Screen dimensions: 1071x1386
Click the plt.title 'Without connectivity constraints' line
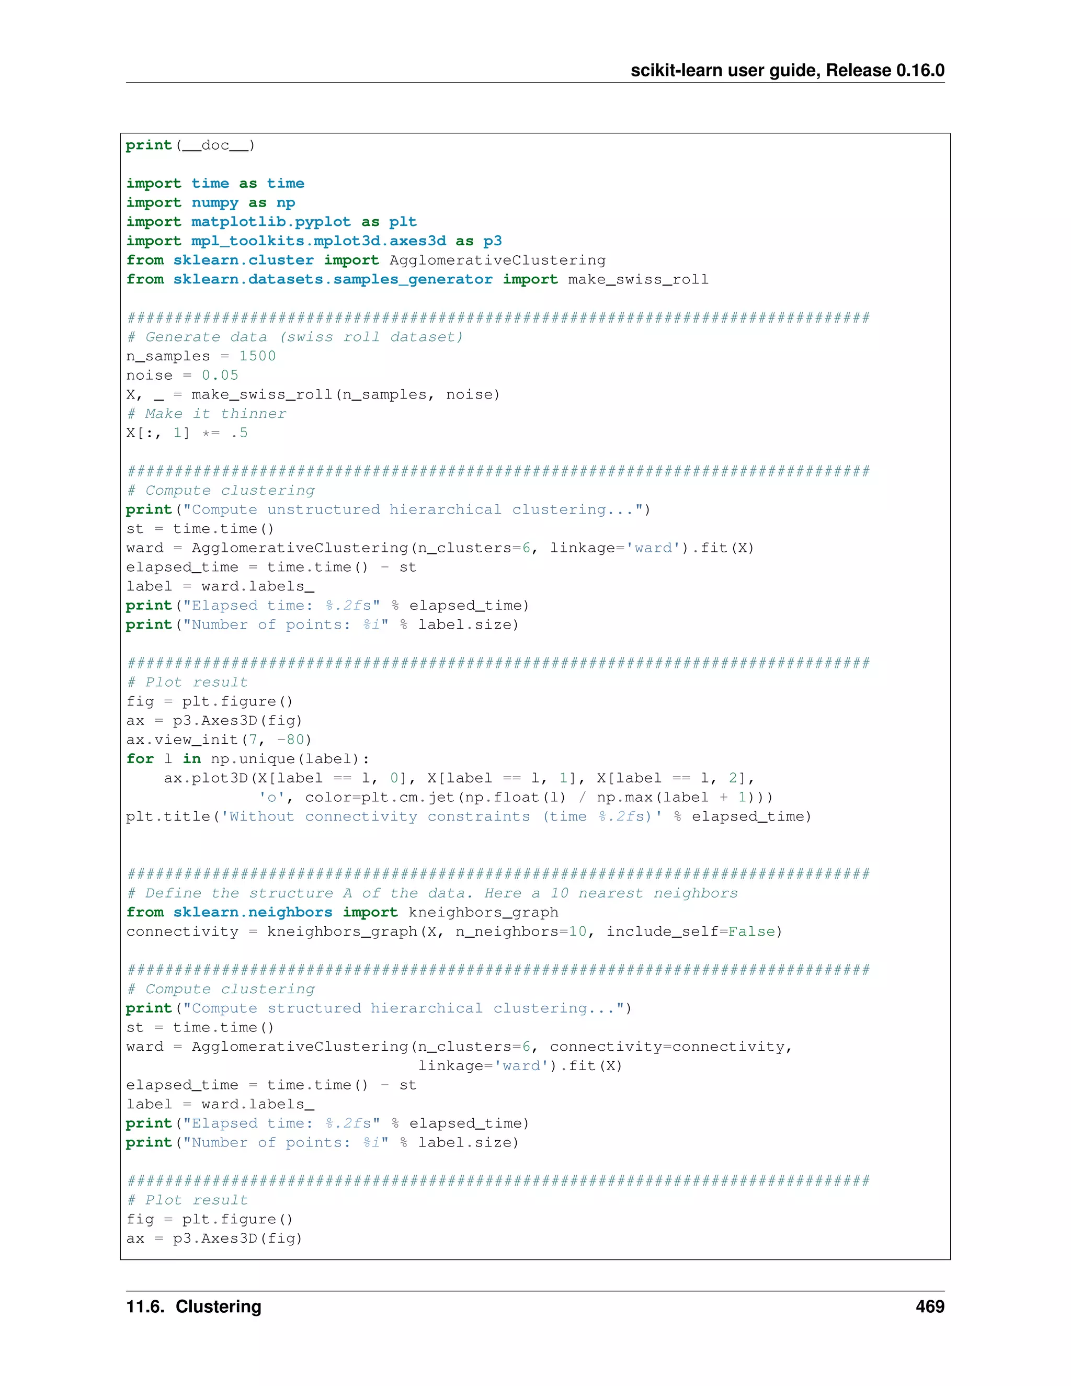(469, 816)
